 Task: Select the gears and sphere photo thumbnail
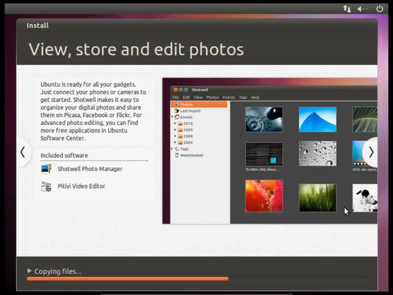pos(264,119)
